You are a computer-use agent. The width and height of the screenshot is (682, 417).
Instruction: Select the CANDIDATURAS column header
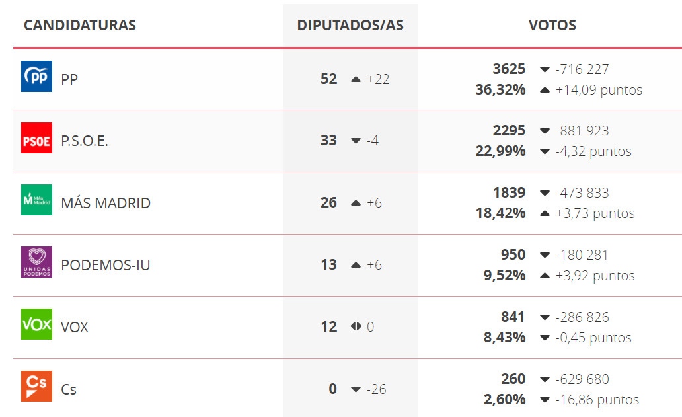click(79, 25)
